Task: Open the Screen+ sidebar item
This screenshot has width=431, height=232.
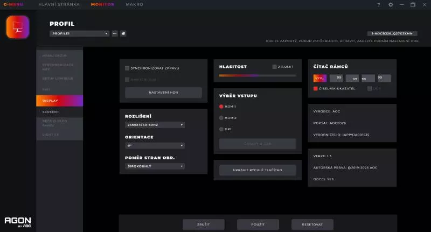Action: 51,112
